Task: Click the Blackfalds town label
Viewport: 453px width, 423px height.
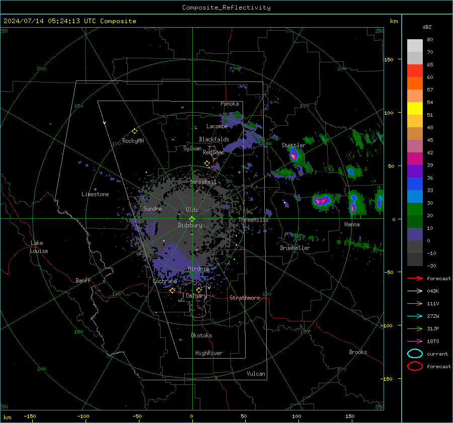Action: [x=214, y=139]
